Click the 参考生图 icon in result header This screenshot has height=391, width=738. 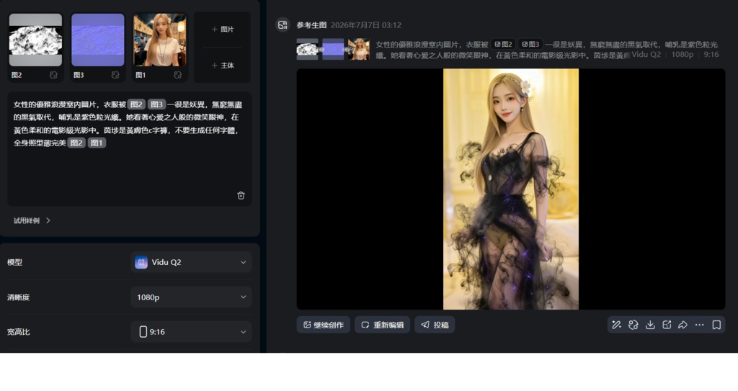(283, 25)
